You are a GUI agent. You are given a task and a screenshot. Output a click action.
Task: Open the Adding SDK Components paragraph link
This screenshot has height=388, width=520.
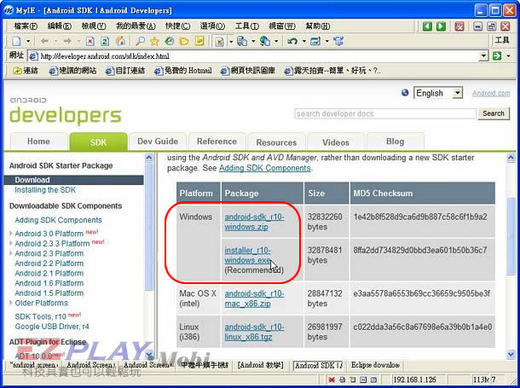(264, 168)
